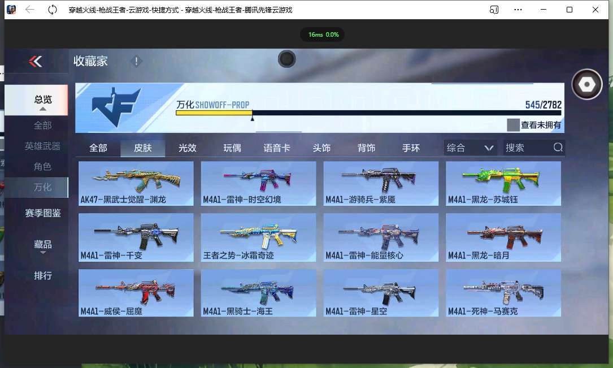The width and height of the screenshot is (613, 368).
Task: Switch to the 手环 tab
Action: [x=411, y=148]
